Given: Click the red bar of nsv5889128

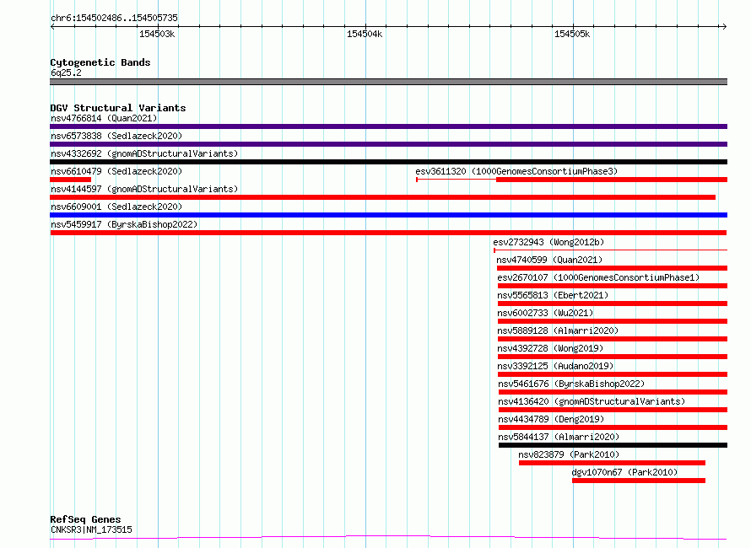Looking at the screenshot, I should (613, 339).
